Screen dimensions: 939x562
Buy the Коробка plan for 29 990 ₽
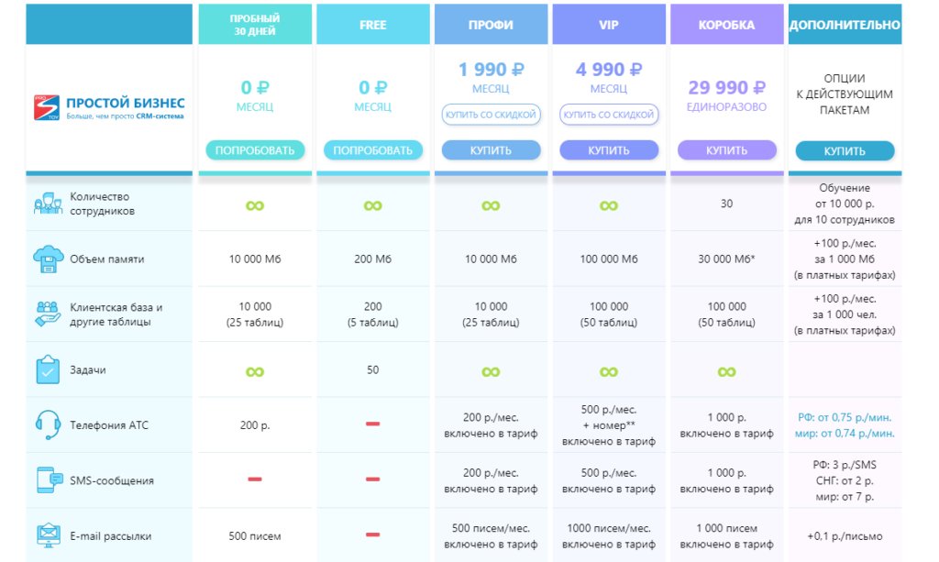pyautogui.click(x=726, y=150)
